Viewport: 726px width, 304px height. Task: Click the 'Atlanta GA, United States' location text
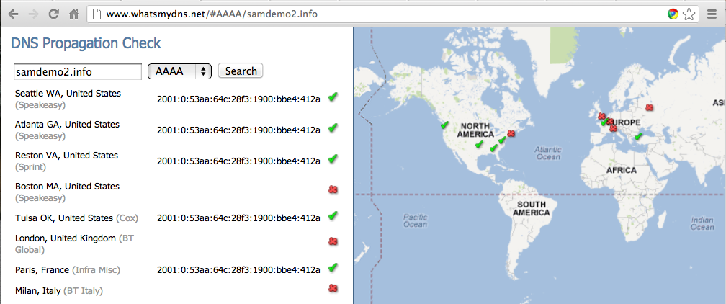[67, 124]
